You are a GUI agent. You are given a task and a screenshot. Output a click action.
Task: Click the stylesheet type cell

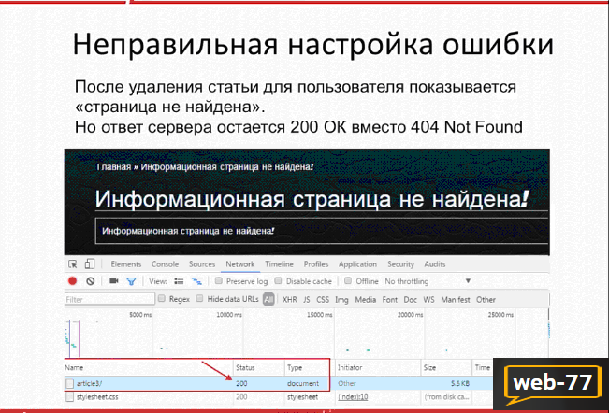coord(302,397)
